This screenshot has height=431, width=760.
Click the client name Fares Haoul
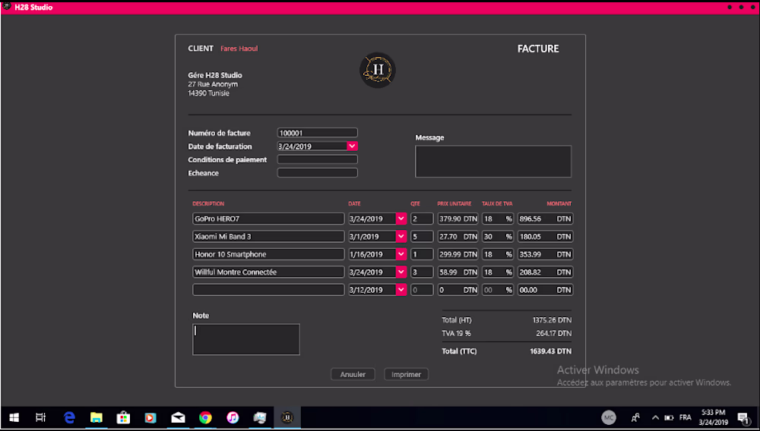pos(239,49)
